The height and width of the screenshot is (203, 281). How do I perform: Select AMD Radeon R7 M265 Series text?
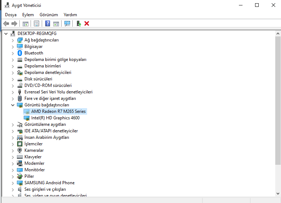58,111
